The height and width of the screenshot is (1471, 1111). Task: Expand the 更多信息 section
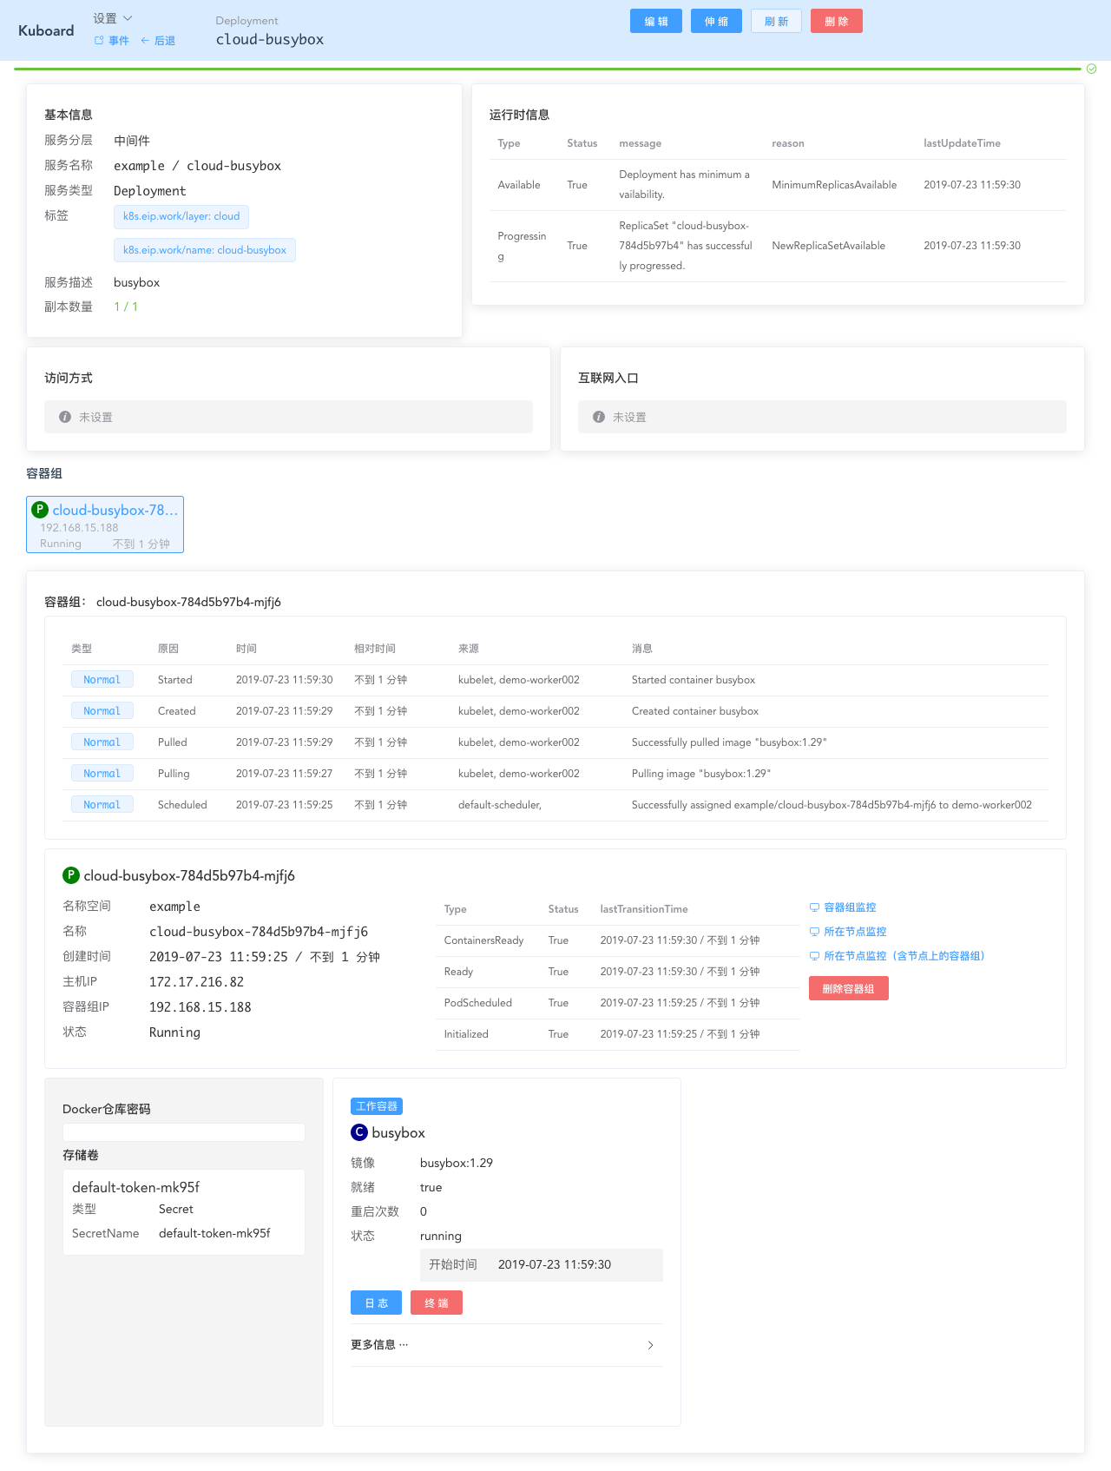tap(507, 1345)
